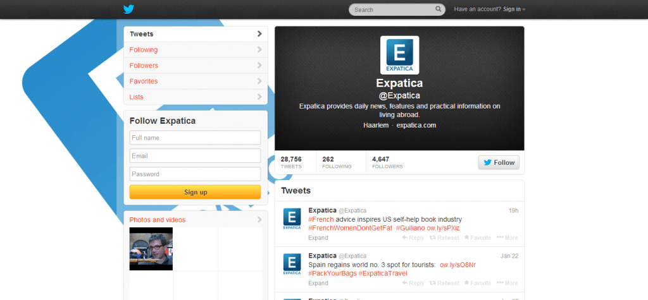This screenshot has width=648, height=300.
Task: Click the chevron beside Following
Action: click(x=259, y=49)
